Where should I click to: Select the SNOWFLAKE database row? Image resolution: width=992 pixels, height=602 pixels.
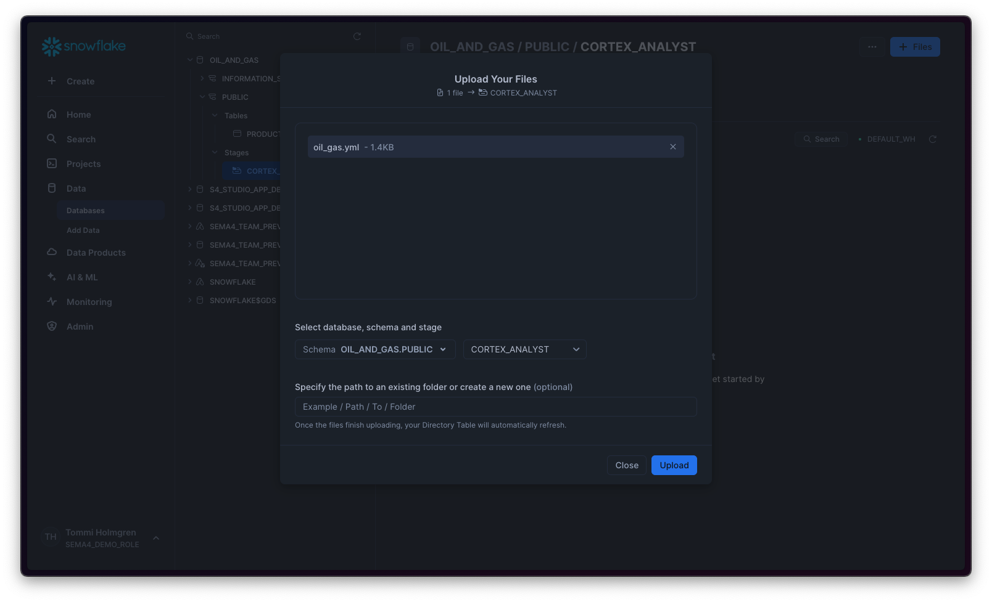coord(233,282)
